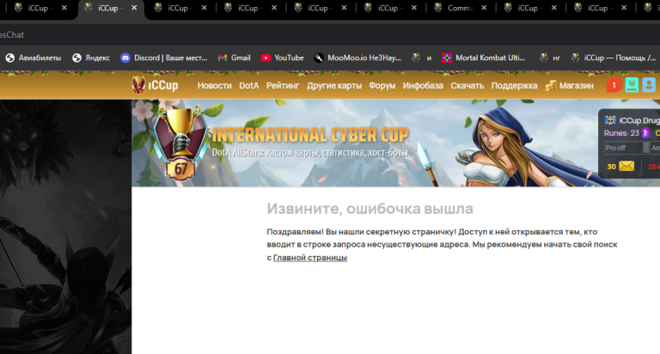Click the cyan icon beside the notifications
Image resolution: width=660 pixels, height=354 pixels.
(x=632, y=85)
